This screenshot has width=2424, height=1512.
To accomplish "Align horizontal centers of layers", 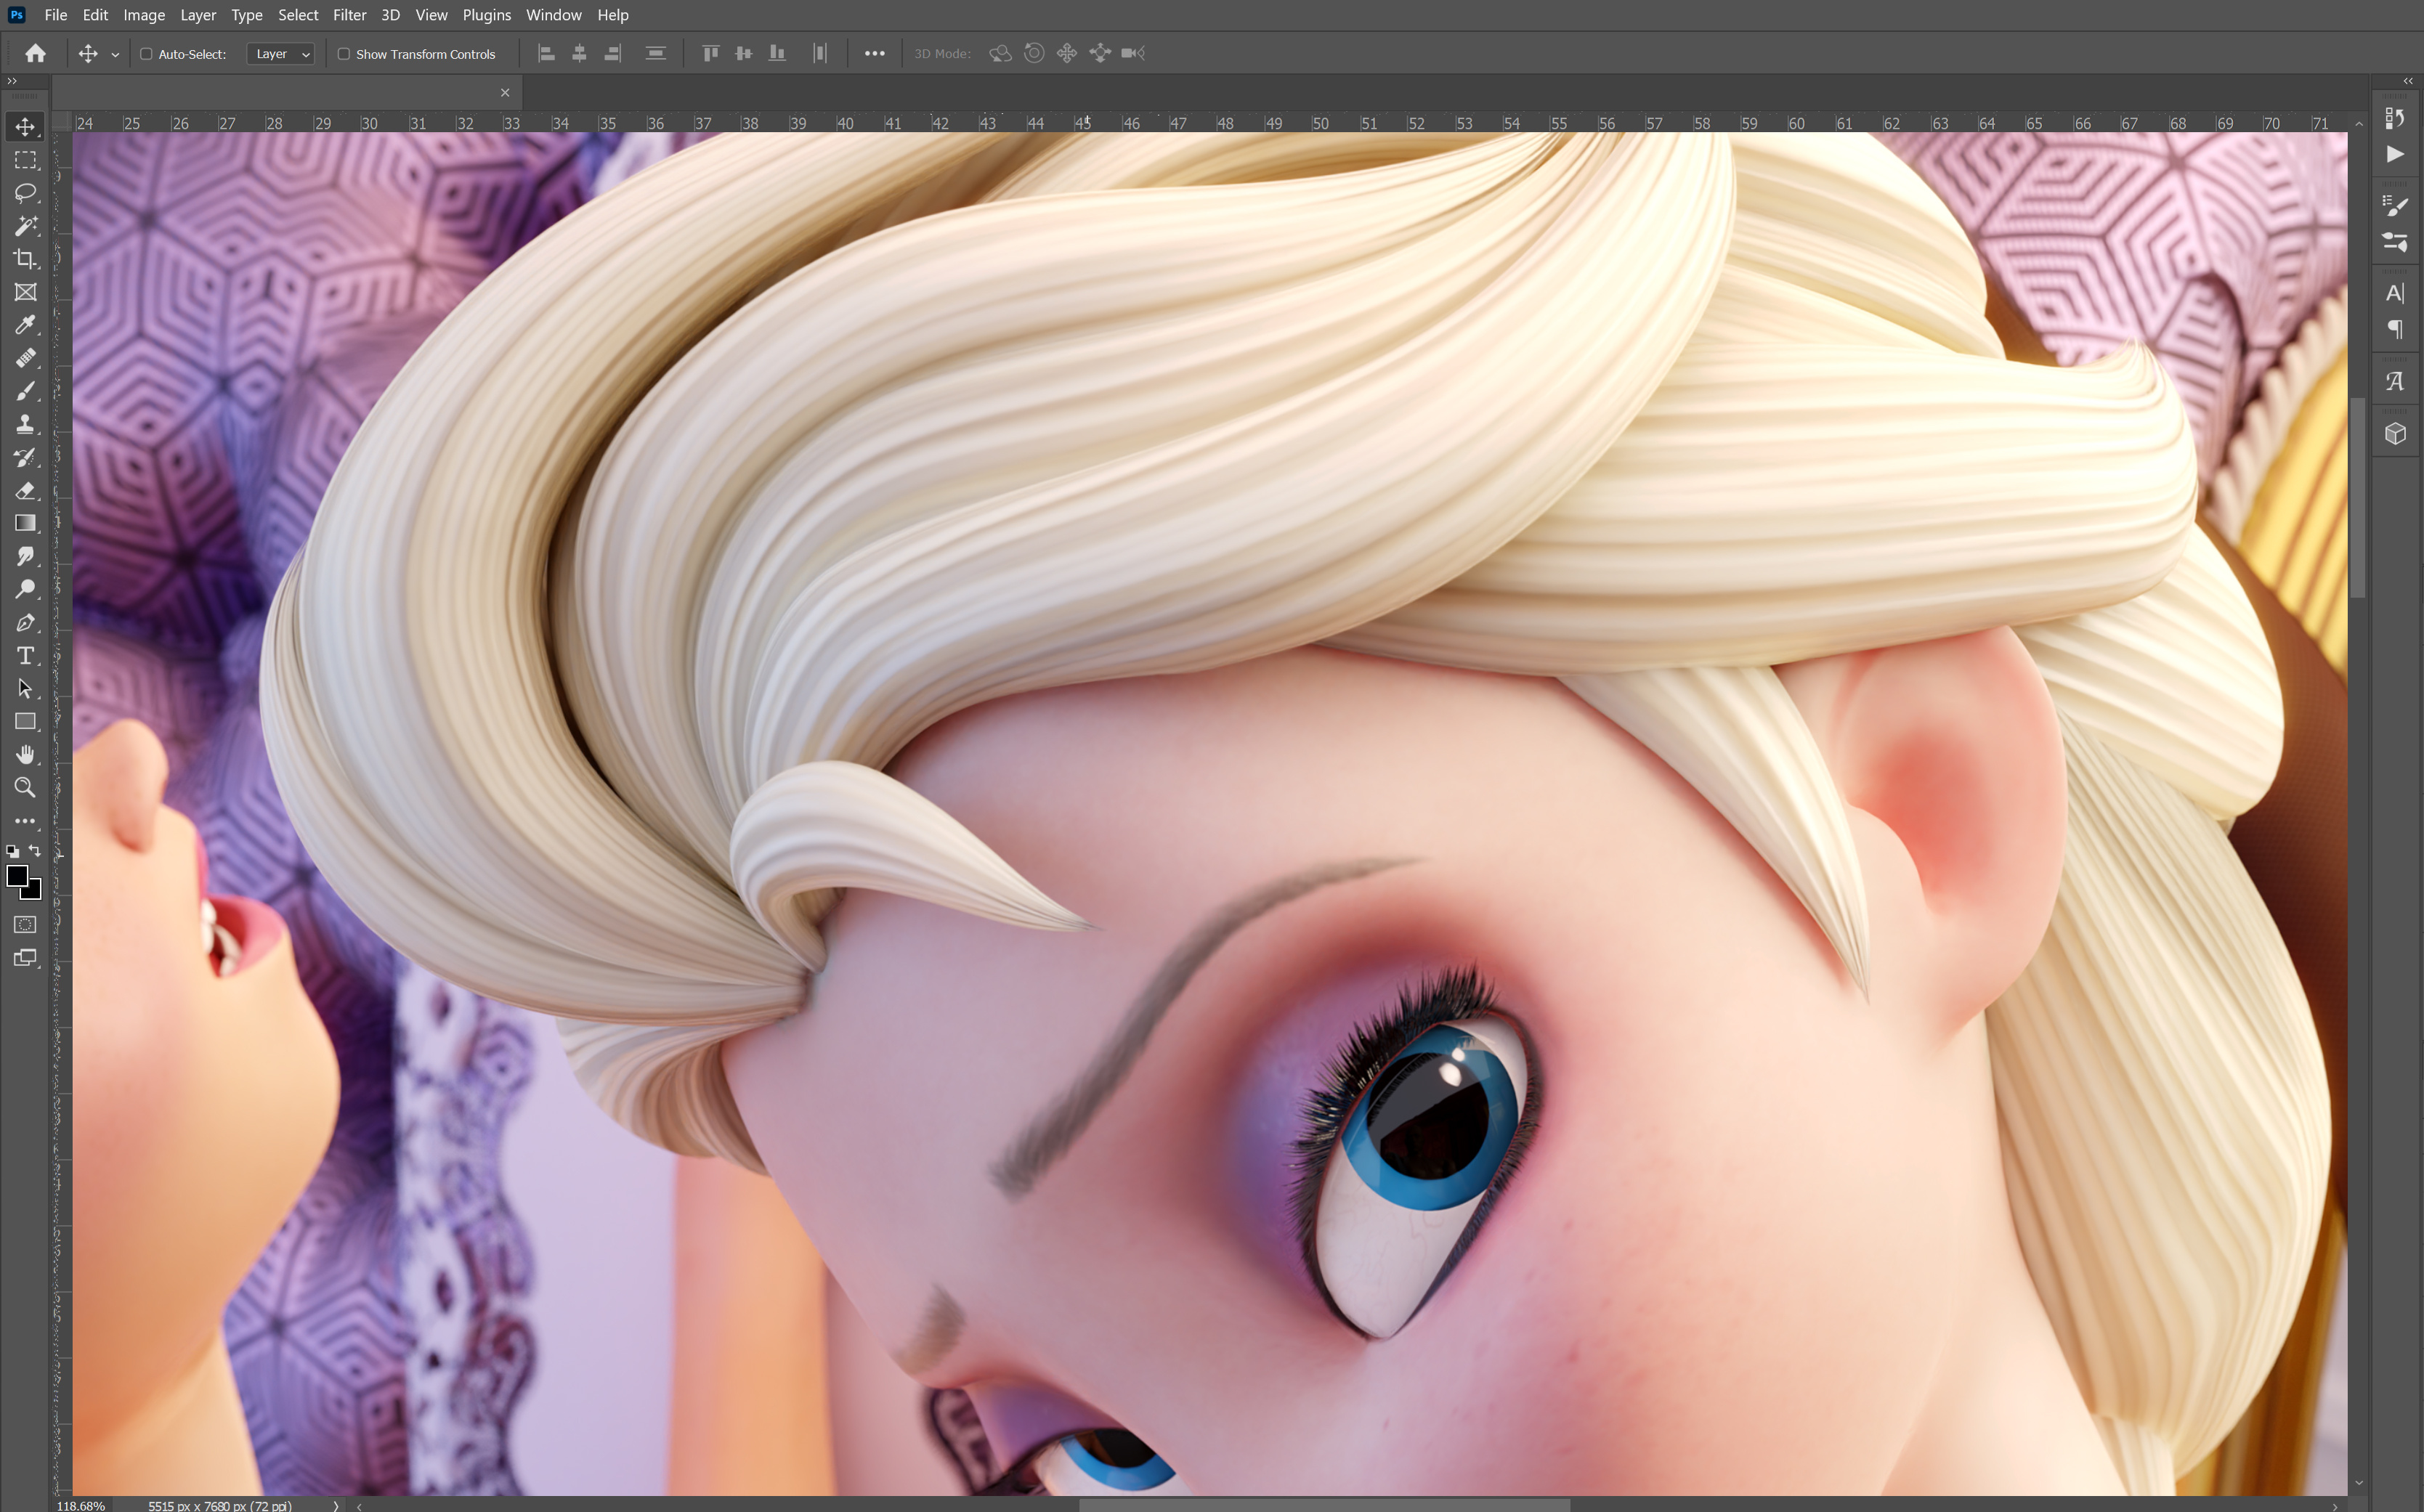I will pos(579,54).
